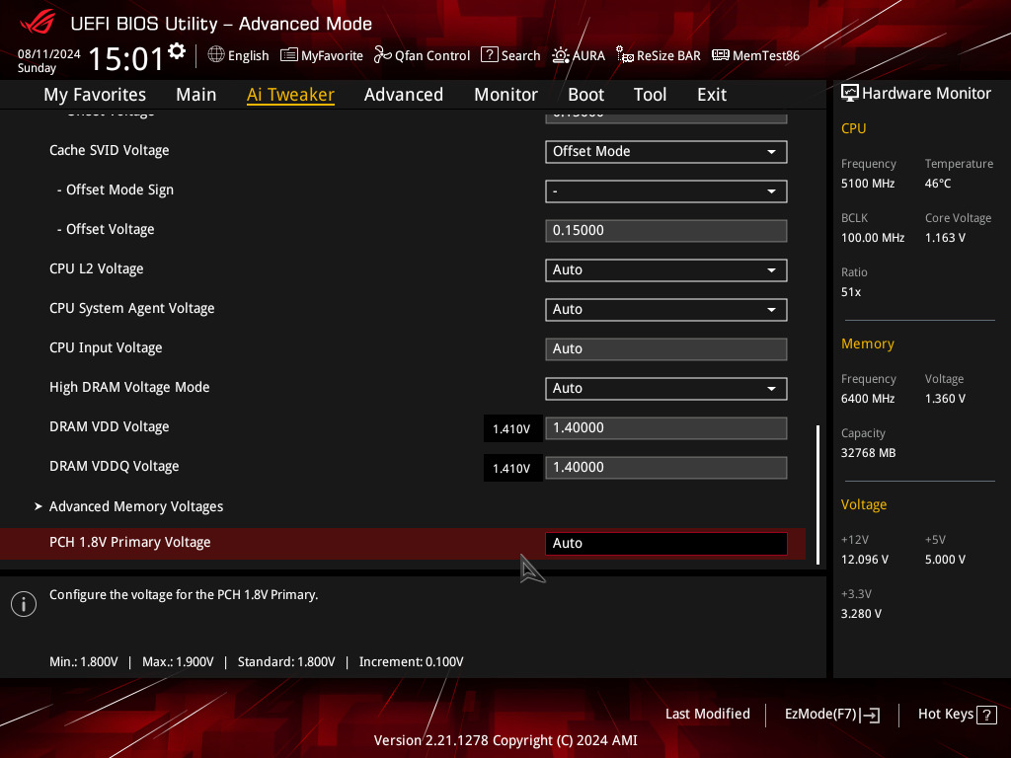
Task: Click the BCLK 100.00 MHz value
Action: tap(873, 238)
